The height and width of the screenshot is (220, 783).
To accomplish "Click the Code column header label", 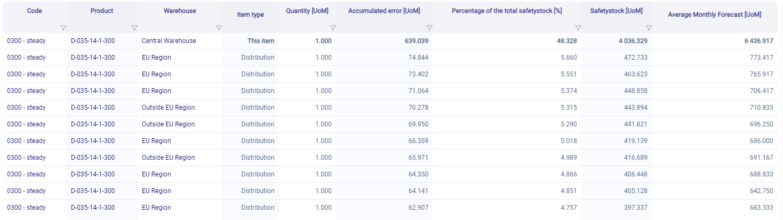I will (x=35, y=11).
